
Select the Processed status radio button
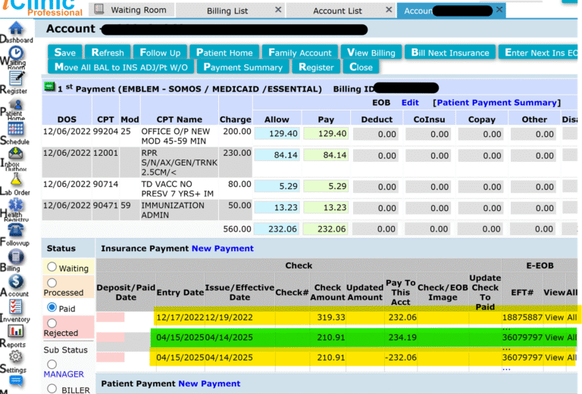(52, 281)
